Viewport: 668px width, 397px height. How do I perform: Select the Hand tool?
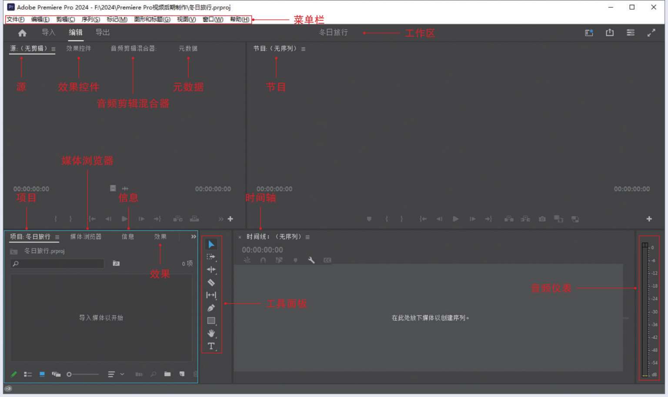click(211, 334)
